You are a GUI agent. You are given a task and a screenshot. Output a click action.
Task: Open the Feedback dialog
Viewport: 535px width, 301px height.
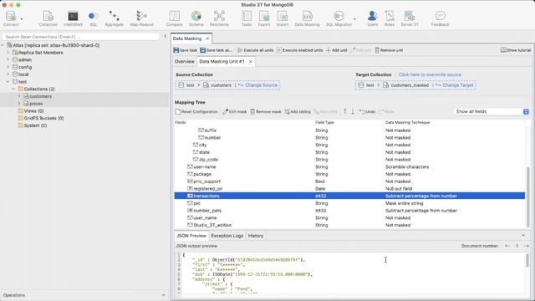(x=441, y=18)
